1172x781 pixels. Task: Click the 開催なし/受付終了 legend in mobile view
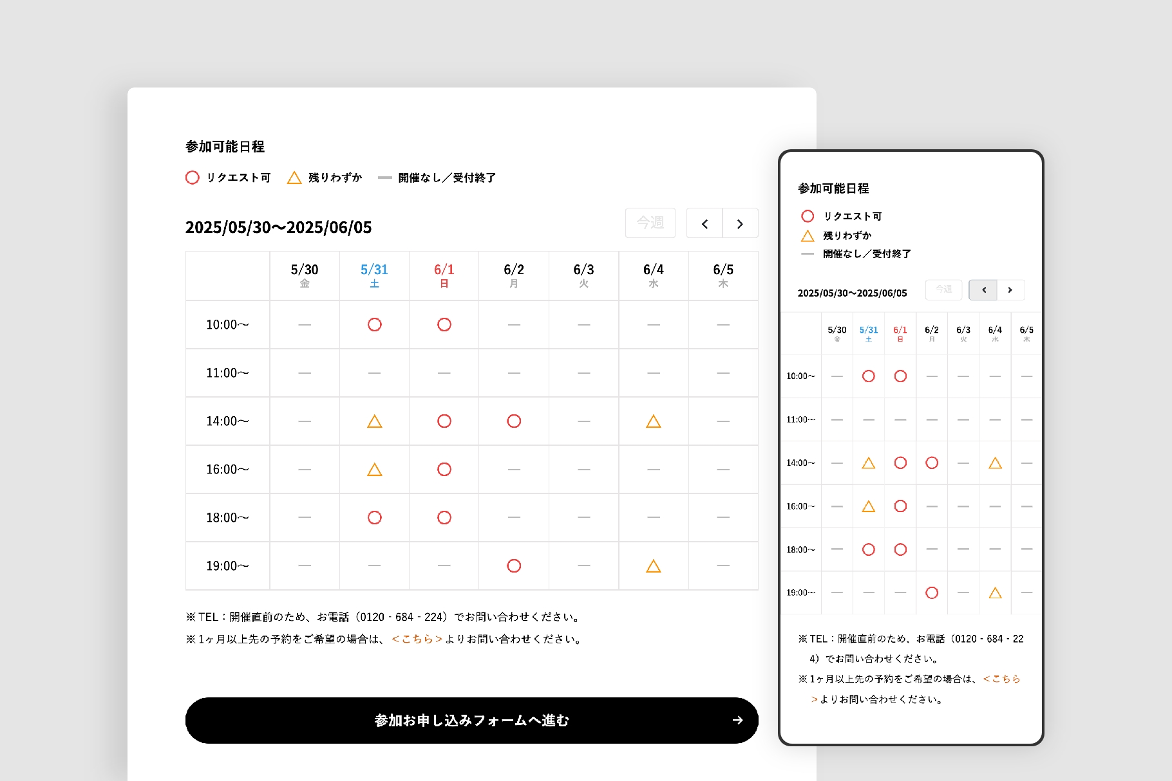click(856, 254)
